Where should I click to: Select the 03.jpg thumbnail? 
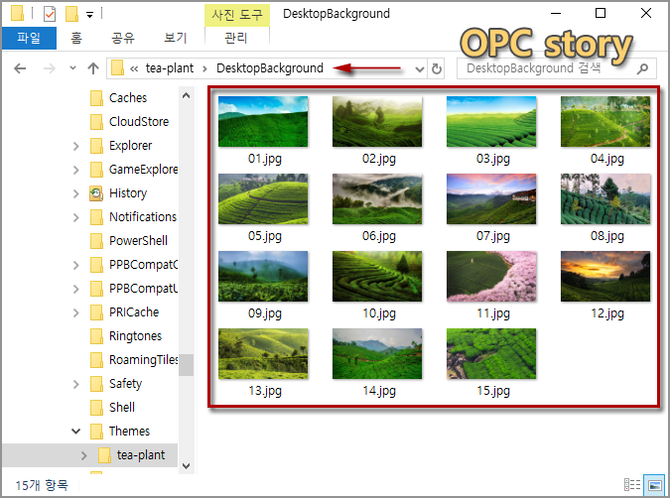[491, 122]
